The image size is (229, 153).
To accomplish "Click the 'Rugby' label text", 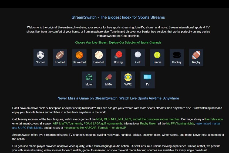I will (x=196, y=62).
